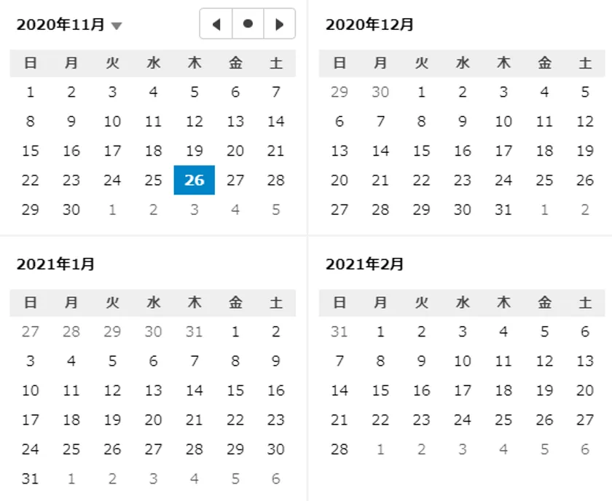The width and height of the screenshot is (612, 501).
Task: Choose February 14 in the 2021年2月 calendar
Action: pos(340,390)
